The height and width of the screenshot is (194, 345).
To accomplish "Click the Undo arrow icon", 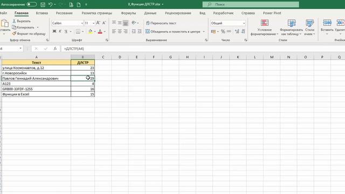I will point(50,4).
